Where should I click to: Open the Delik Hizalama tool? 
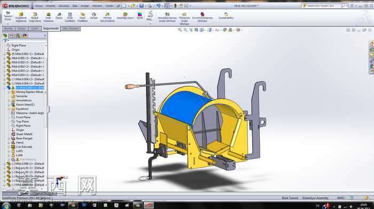point(48,18)
